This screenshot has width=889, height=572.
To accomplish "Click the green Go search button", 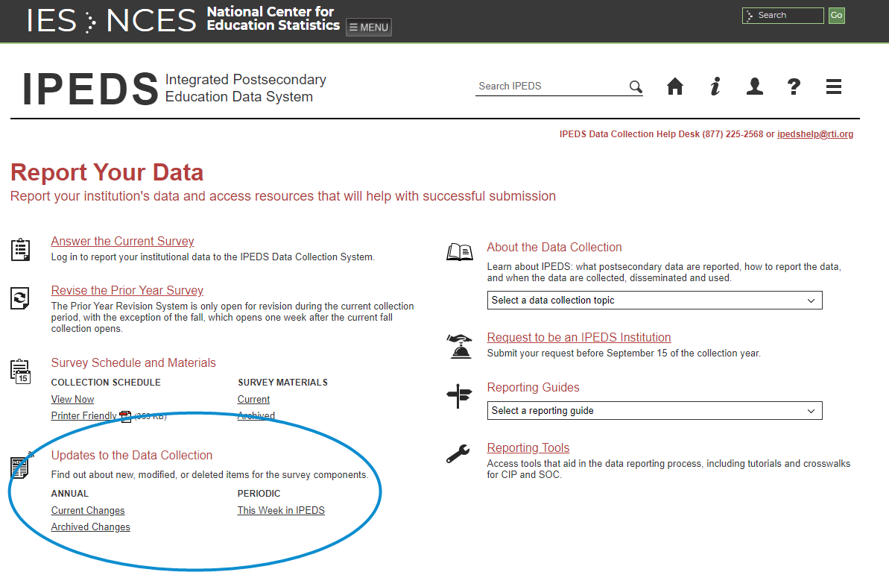I will [x=836, y=16].
